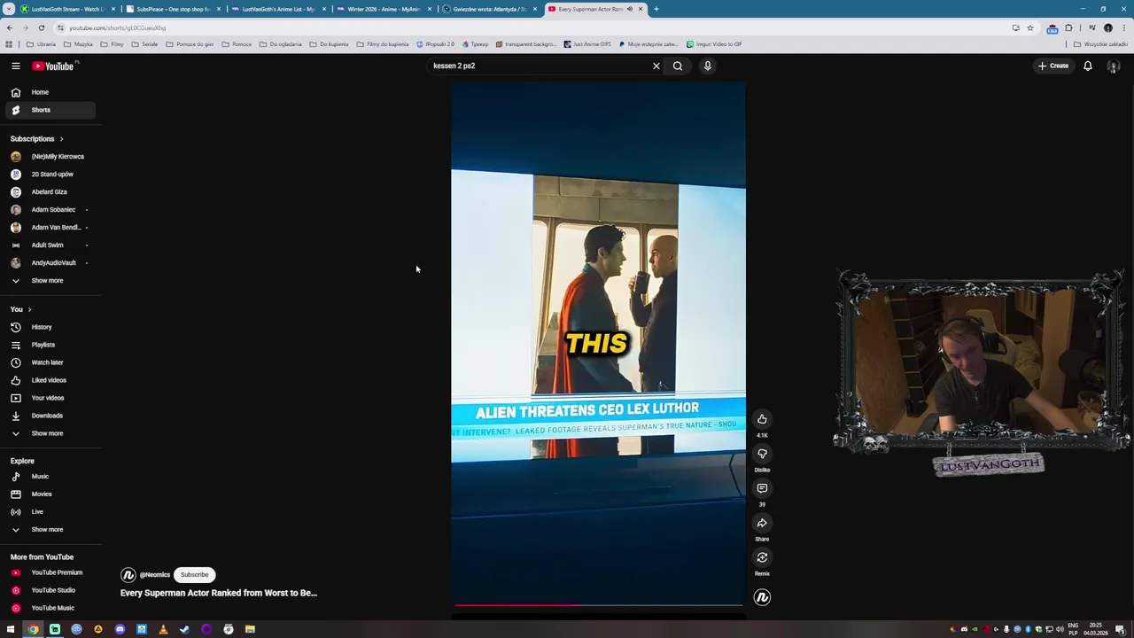Switch to the SubsPlease browser tab
The height and width of the screenshot is (638, 1134).
173,9
